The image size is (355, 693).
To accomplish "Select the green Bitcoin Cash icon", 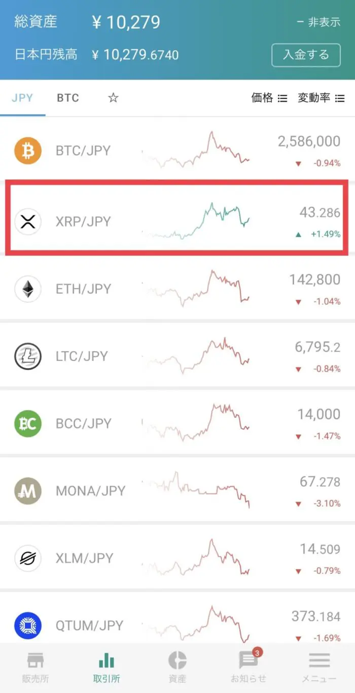I will point(28,423).
